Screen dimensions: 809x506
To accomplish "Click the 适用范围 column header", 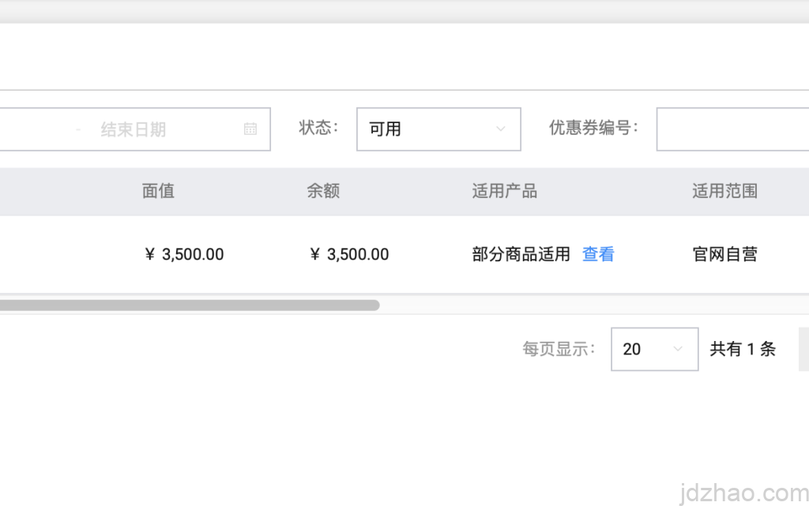I will coord(724,191).
